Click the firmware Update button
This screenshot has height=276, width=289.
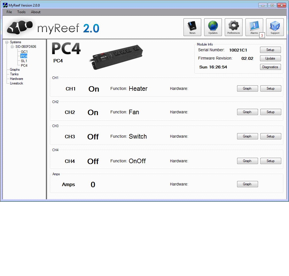click(x=270, y=58)
